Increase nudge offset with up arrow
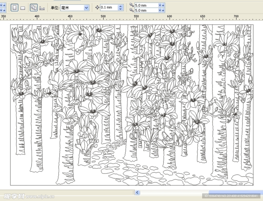This screenshot has width=263, height=201. pyautogui.click(x=121, y=6)
